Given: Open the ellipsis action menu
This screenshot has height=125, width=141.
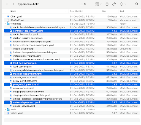Looking at the screenshot, I should coord(123,4).
